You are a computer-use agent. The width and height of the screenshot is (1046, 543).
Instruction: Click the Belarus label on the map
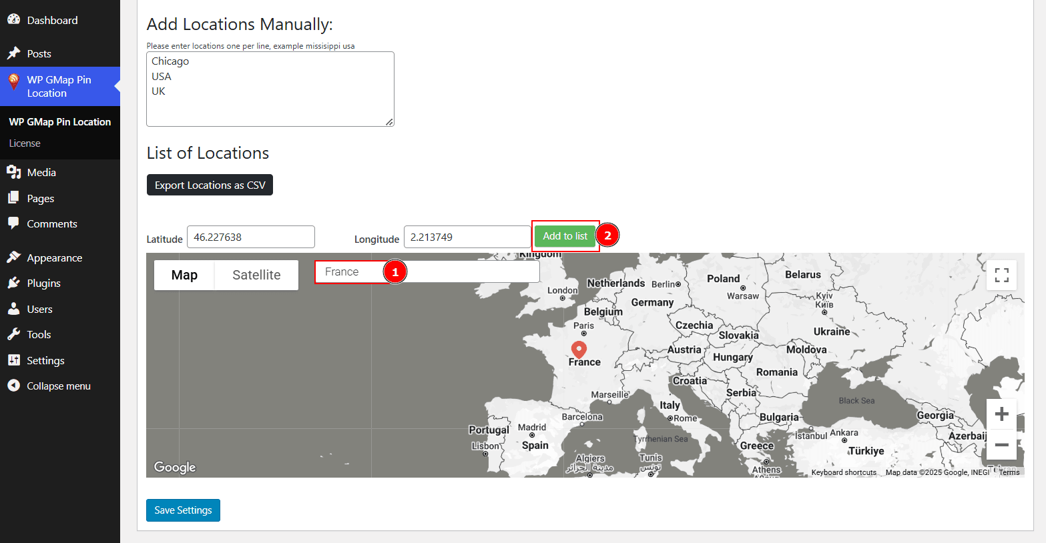(x=803, y=274)
